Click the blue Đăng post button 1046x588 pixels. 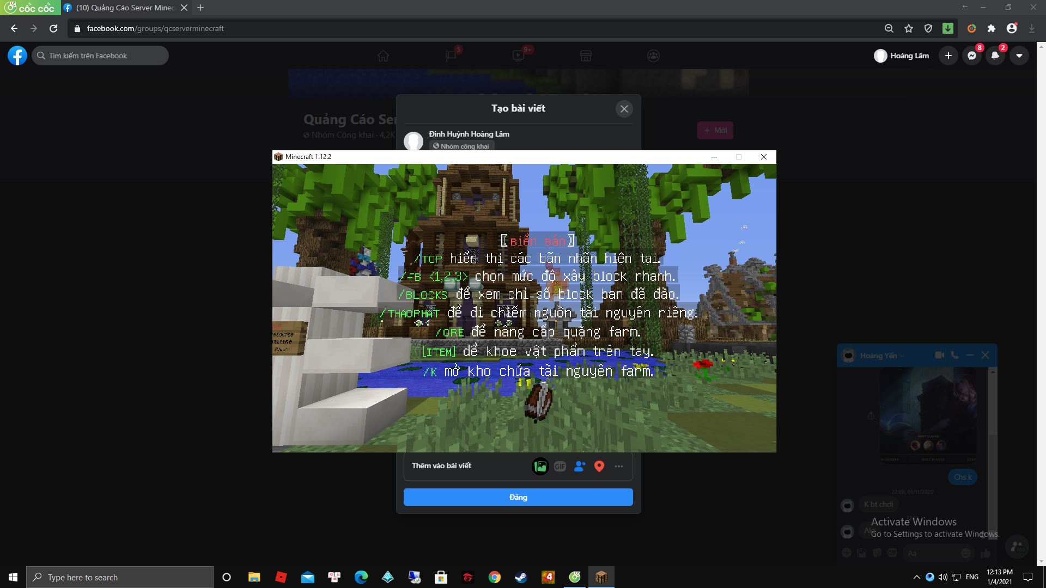tap(518, 497)
